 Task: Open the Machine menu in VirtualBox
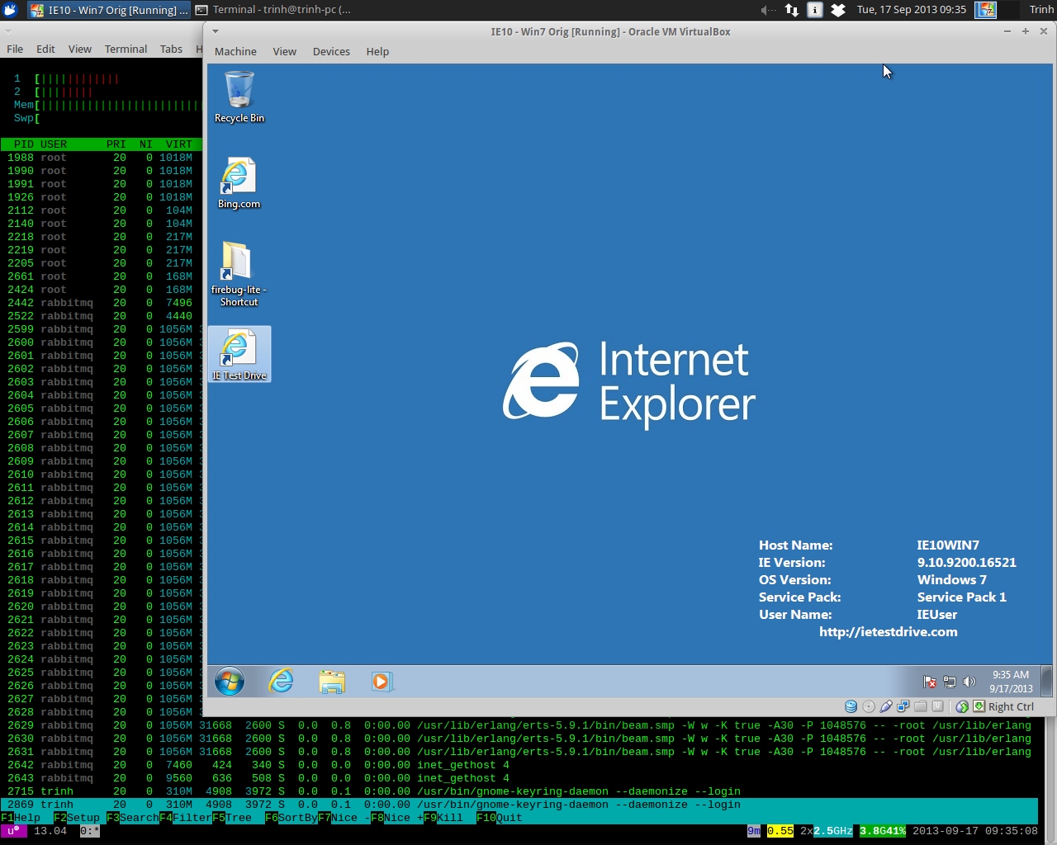[x=235, y=51]
